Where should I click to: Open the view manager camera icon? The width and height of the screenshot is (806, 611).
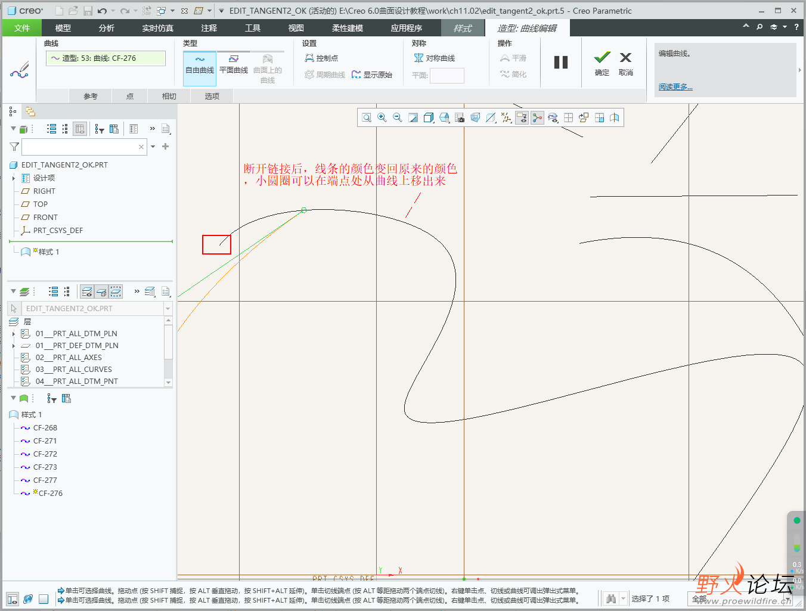(x=460, y=117)
